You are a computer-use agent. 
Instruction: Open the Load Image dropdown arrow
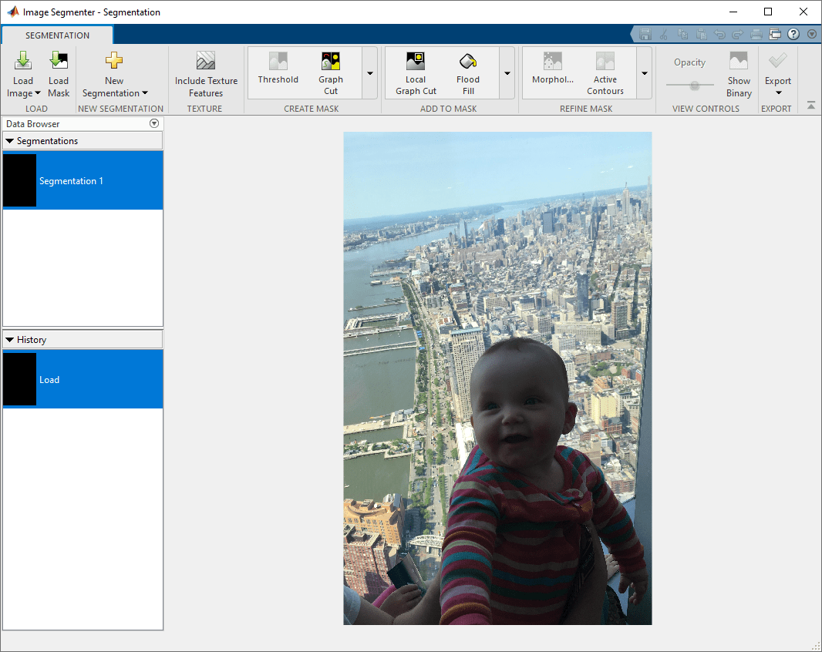click(37, 93)
